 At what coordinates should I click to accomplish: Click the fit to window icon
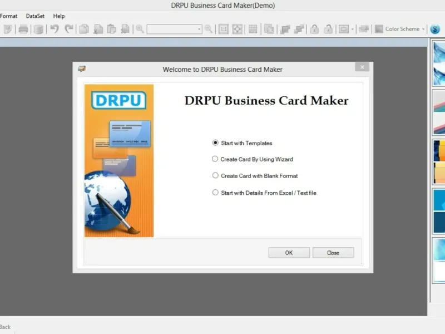click(x=238, y=29)
